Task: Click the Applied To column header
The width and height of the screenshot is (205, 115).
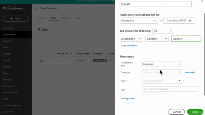Action: [99, 54]
